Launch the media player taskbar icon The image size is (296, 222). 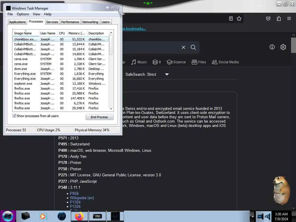[43, 216]
